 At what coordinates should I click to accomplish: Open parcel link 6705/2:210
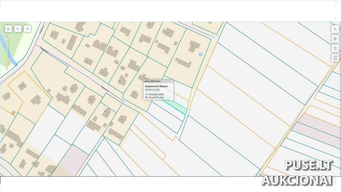pos(152,90)
